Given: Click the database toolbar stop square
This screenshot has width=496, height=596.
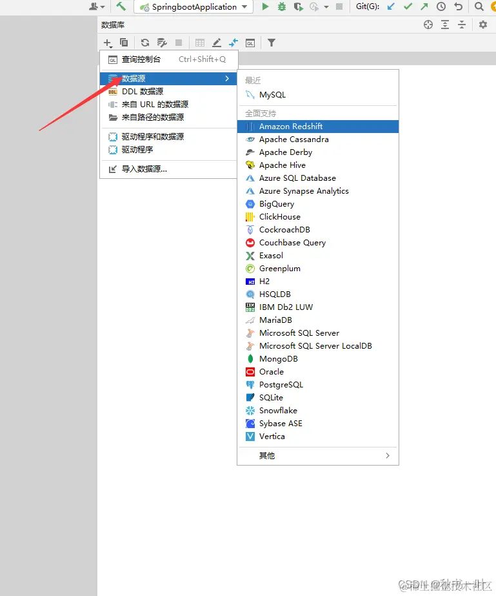Looking at the screenshot, I should (x=179, y=43).
